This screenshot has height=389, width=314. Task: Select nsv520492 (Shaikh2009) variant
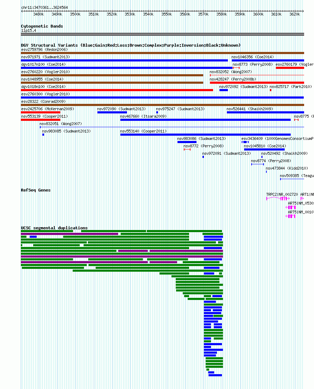pos(284,154)
